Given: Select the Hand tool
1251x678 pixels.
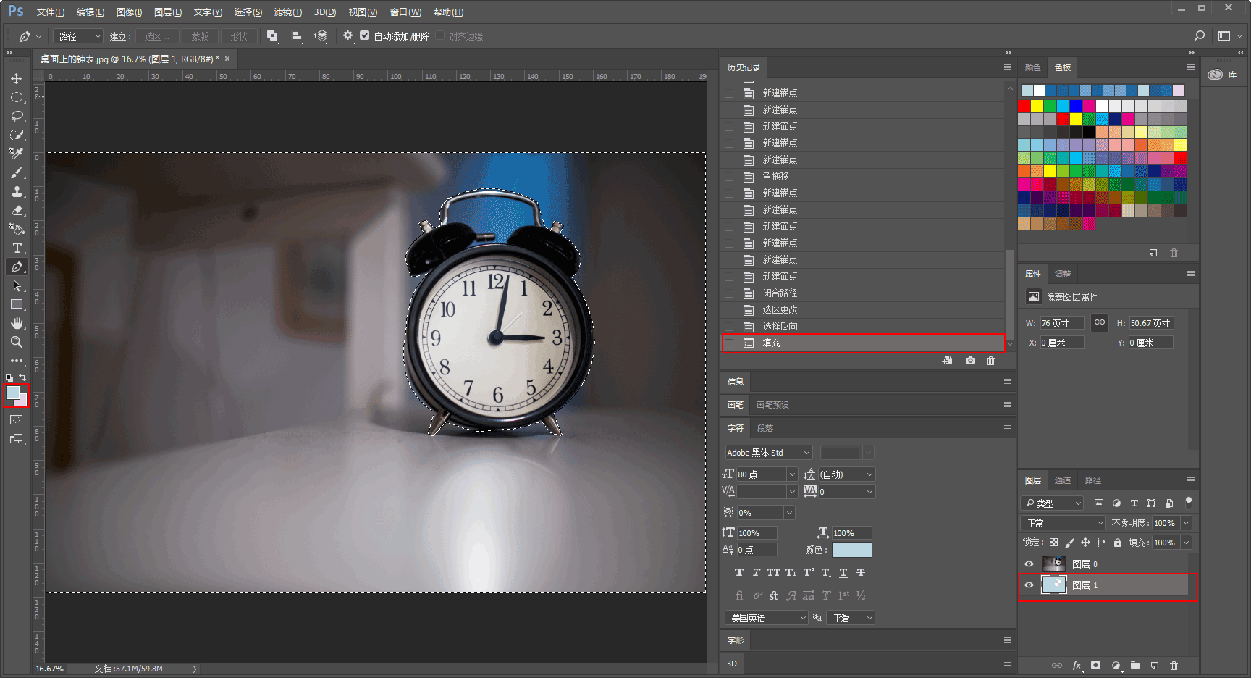Looking at the screenshot, I should (16, 323).
